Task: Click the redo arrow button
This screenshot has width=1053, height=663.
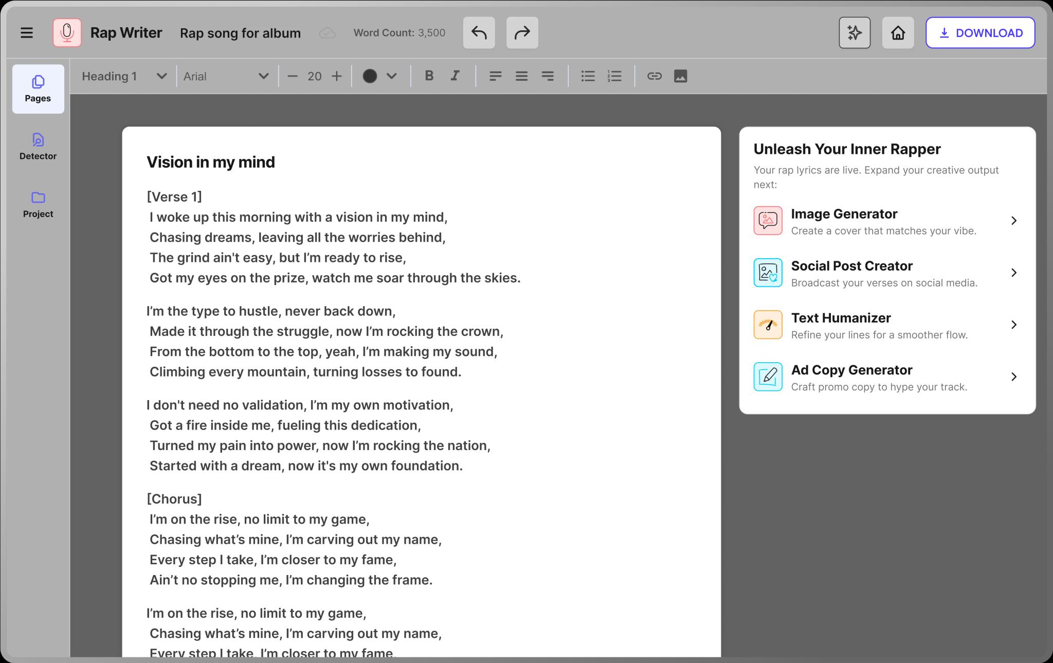Action: click(522, 33)
